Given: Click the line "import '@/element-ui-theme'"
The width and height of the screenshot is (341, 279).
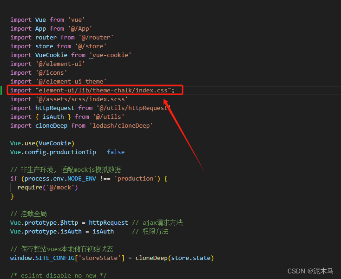Looking at the screenshot, I should pyautogui.click(x=58, y=82).
